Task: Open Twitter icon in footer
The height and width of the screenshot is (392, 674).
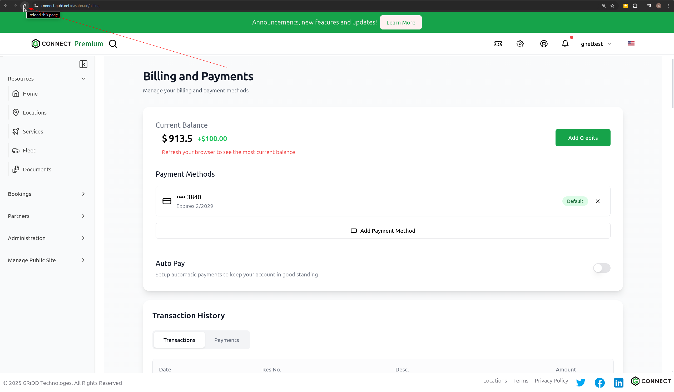Action: [580, 383]
